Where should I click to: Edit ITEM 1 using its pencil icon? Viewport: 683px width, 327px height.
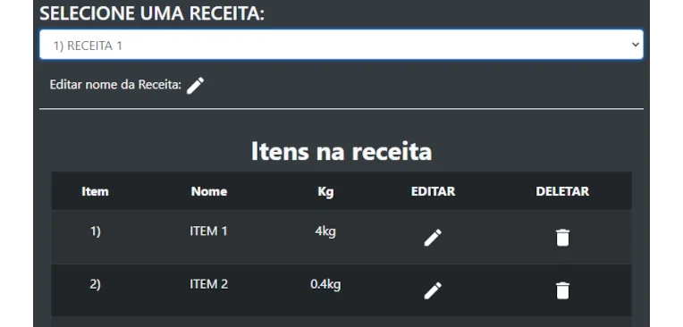433,238
